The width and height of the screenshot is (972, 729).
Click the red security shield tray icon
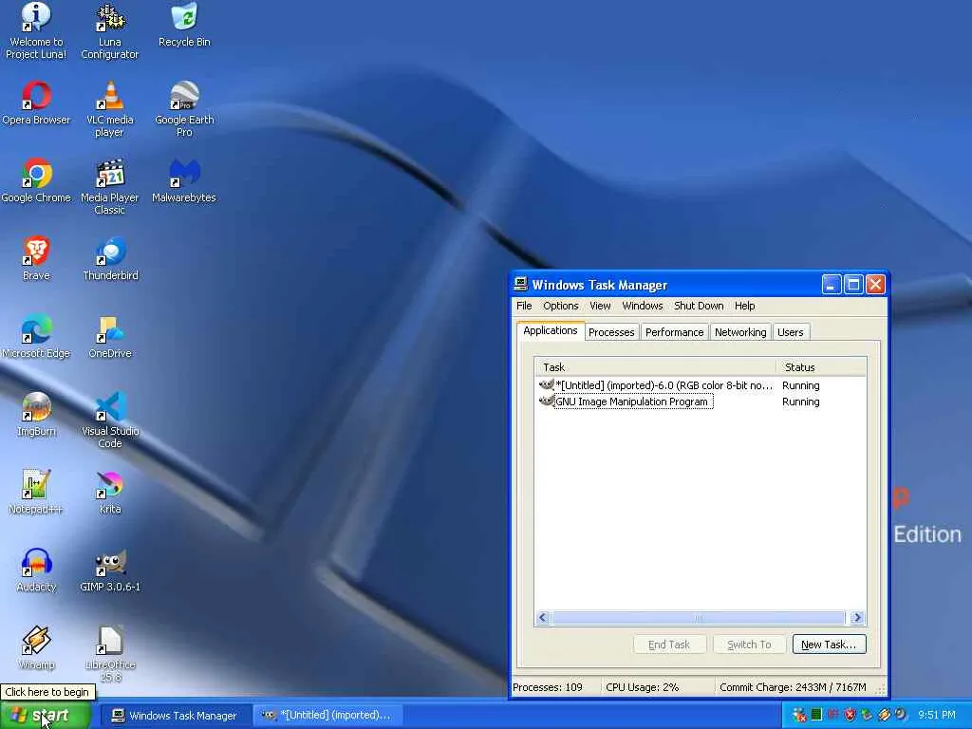(x=850, y=715)
